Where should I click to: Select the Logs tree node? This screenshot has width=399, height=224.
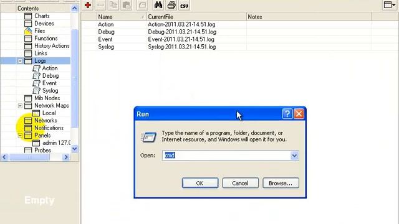[x=40, y=61]
